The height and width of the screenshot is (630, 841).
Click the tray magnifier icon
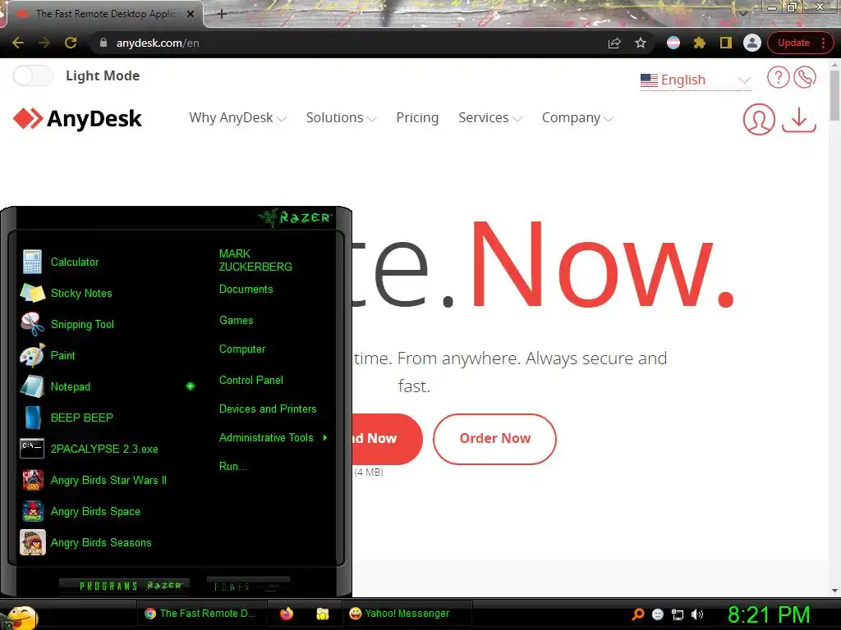point(638,614)
